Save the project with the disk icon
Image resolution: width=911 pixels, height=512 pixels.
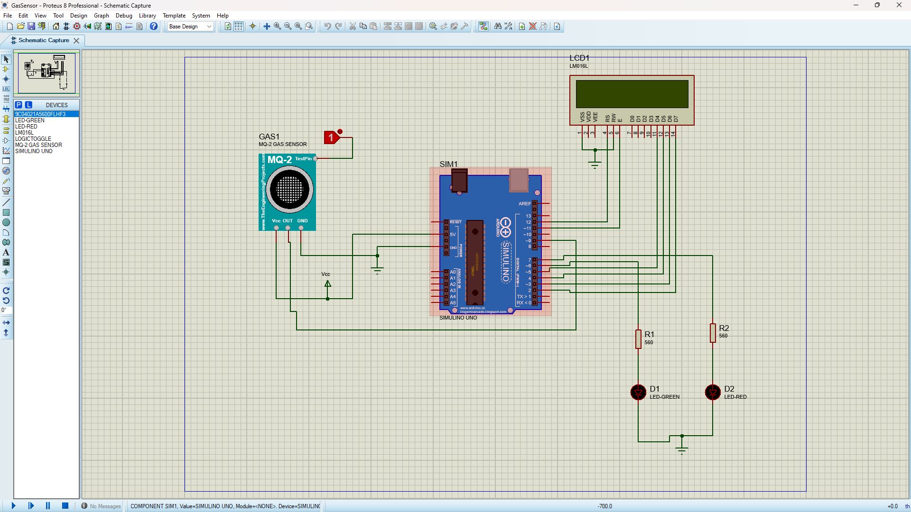[31, 27]
